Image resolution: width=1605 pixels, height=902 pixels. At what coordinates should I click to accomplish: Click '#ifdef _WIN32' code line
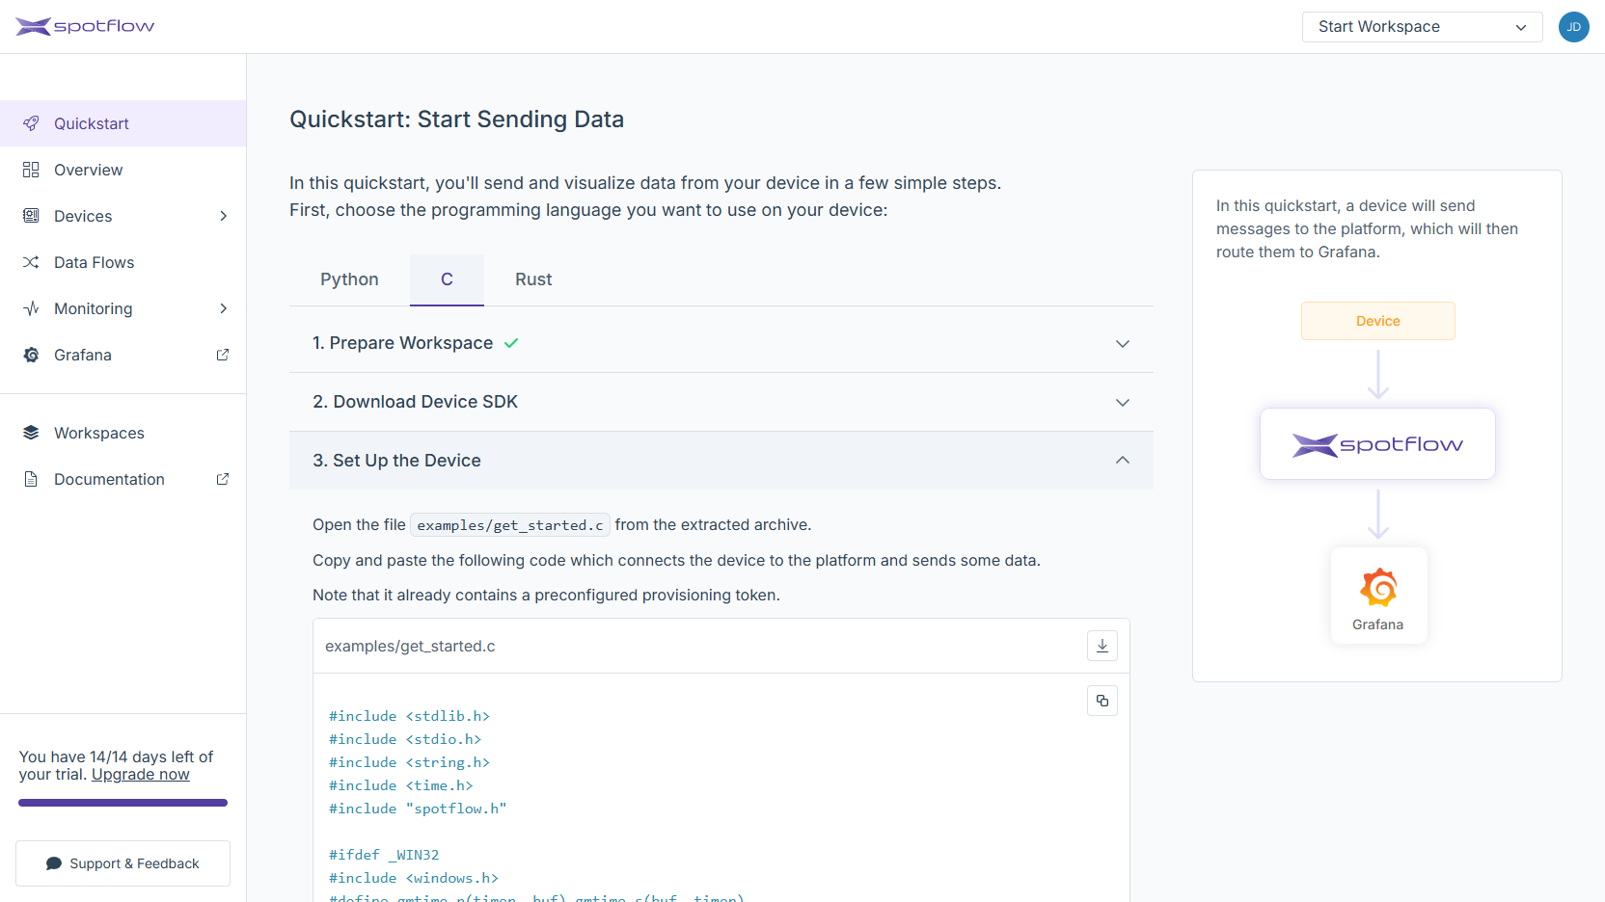click(384, 855)
